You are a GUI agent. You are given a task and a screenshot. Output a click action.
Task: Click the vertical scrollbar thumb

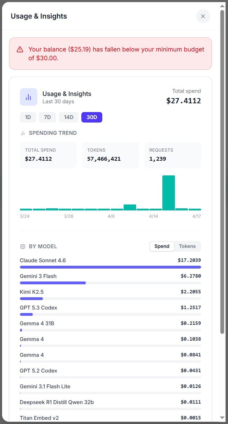tap(222, 172)
